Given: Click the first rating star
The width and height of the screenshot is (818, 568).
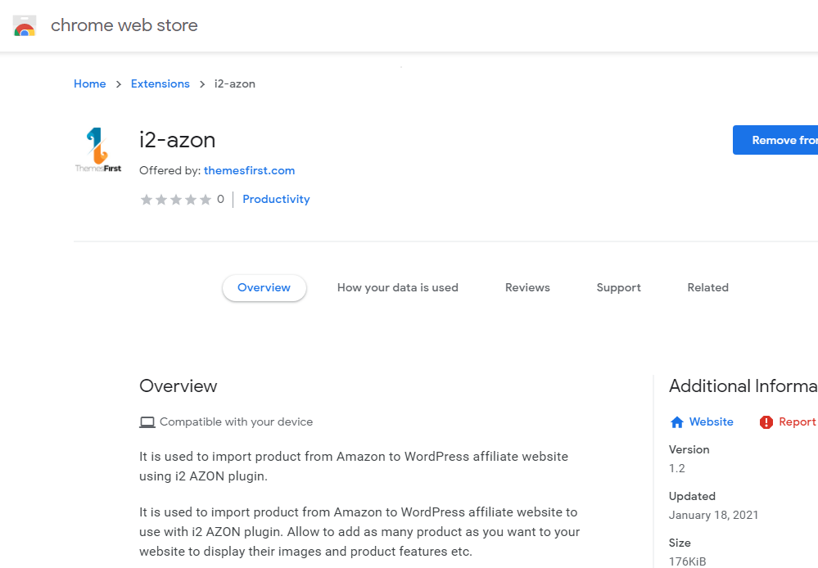Looking at the screenshot, I should coord(147,200).
